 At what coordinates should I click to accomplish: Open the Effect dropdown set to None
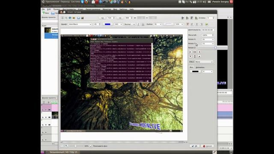(x=204, y=62)
